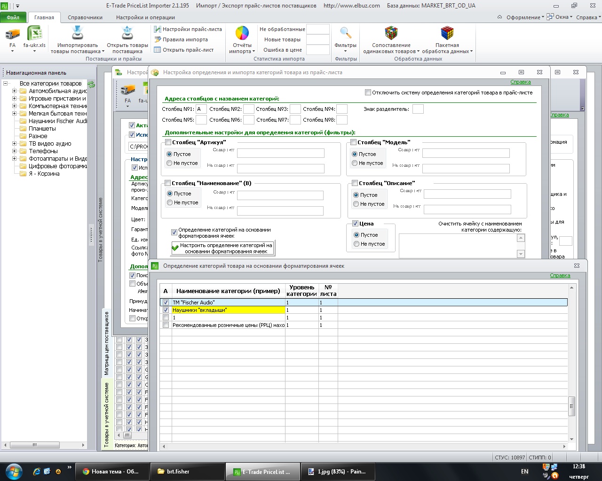Switch to the Настройки и операции ribbon tab

point(145,17)
